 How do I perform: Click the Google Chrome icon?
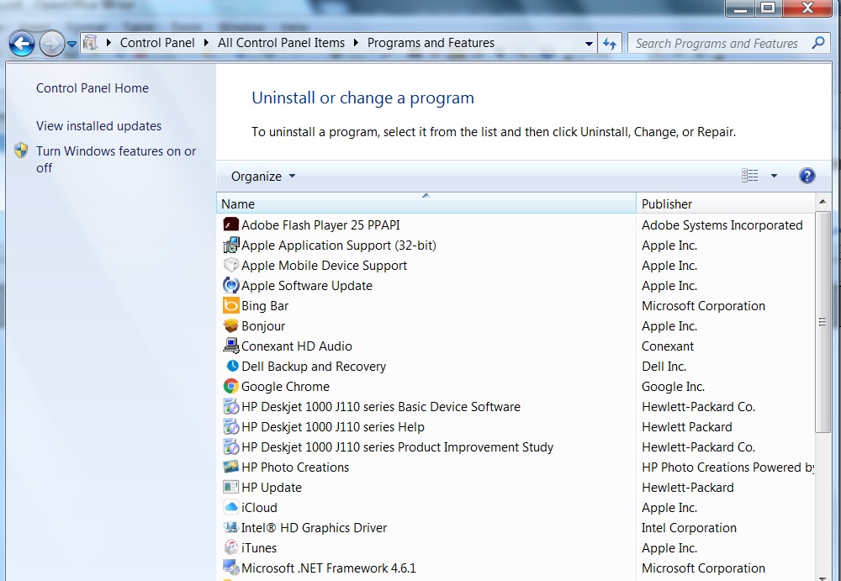coord(230,386)
